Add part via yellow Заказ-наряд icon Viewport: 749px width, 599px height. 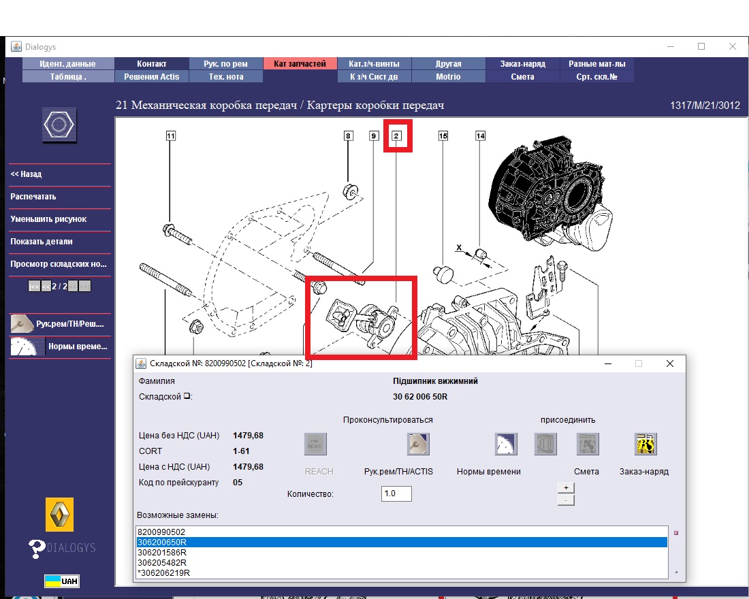tap(646, 444)
